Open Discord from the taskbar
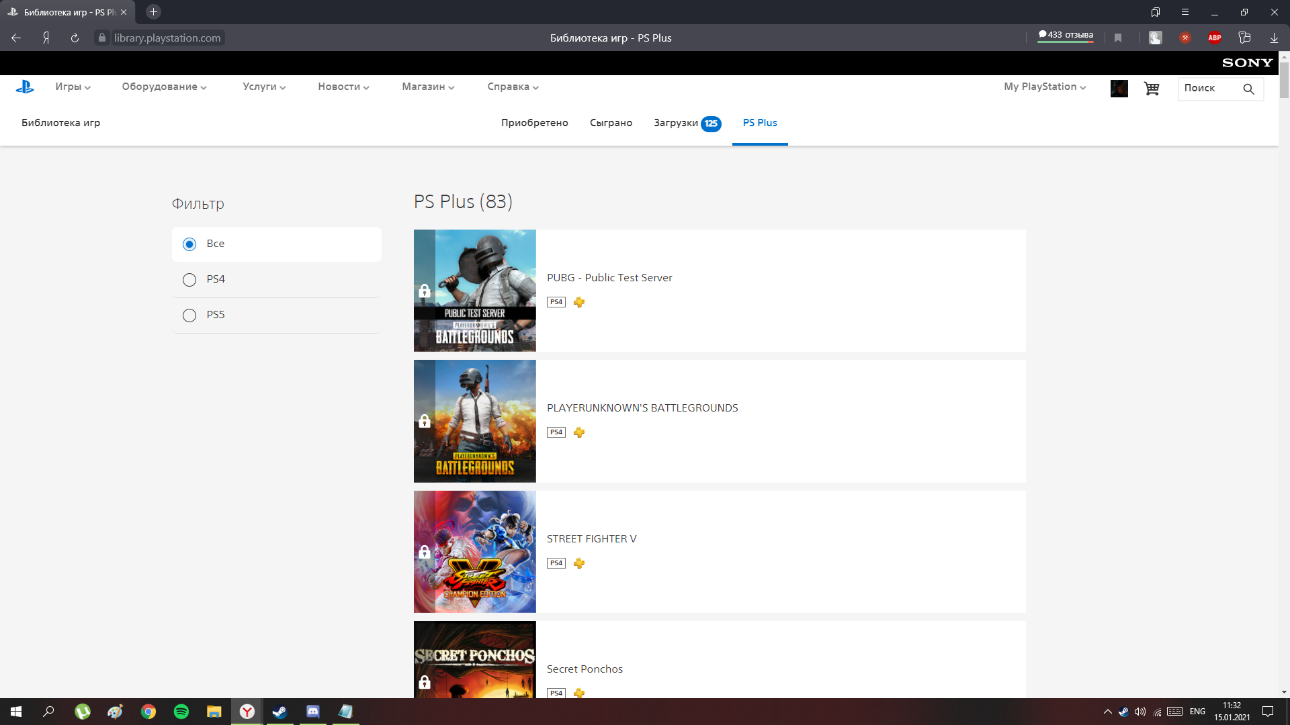 coord(312,712)
